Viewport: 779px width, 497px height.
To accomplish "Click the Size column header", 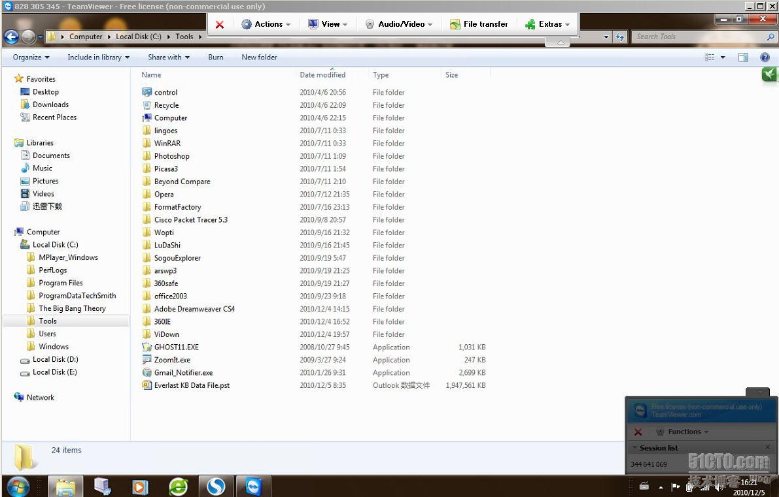I will [451, 75].
